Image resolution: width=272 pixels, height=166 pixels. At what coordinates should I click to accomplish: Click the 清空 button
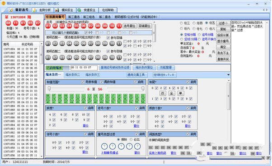(x=223, y=47)
